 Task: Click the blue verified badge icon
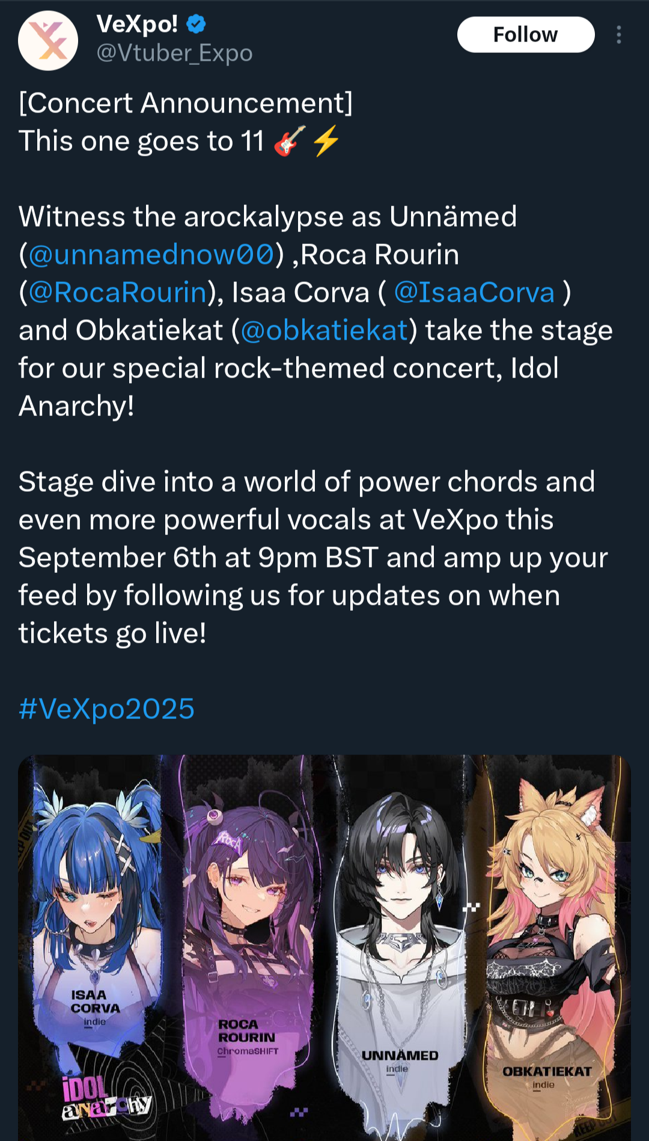[x=196, y=24]
